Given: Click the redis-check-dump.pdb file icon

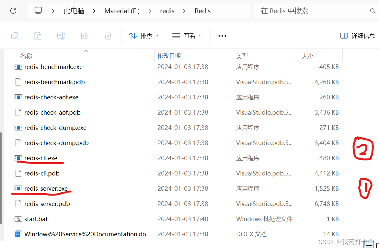Looking at the screenshot, I should (x=18, y=143).
